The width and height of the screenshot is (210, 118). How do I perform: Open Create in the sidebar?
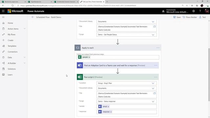pyautogui.click(x=10, y=40)
